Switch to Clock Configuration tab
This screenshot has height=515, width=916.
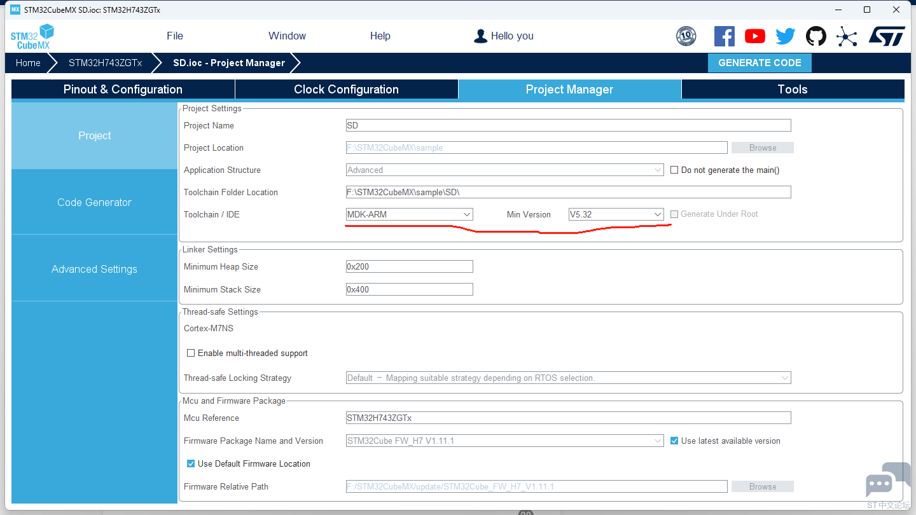coord(347,90)
